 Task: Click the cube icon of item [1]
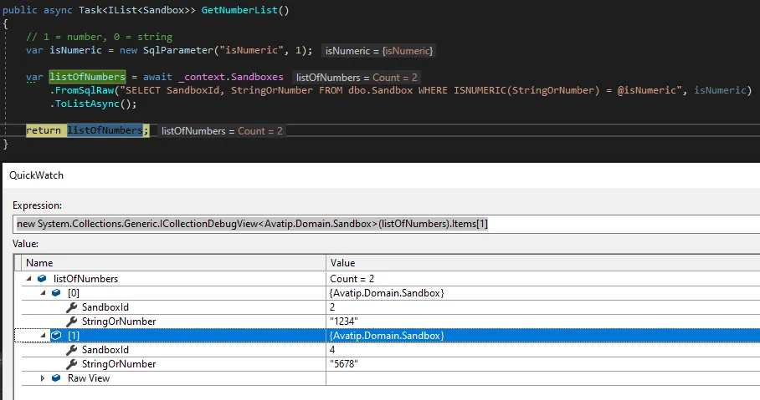tap(56, 336)
